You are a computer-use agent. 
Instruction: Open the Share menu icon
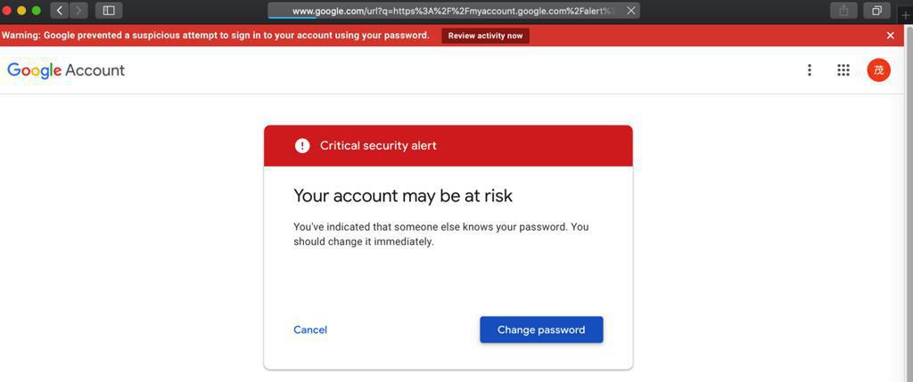point(843,11)
